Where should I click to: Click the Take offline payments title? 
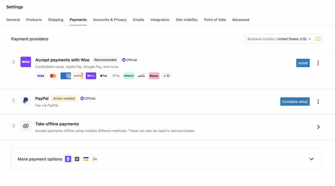[x=57, y=124]
